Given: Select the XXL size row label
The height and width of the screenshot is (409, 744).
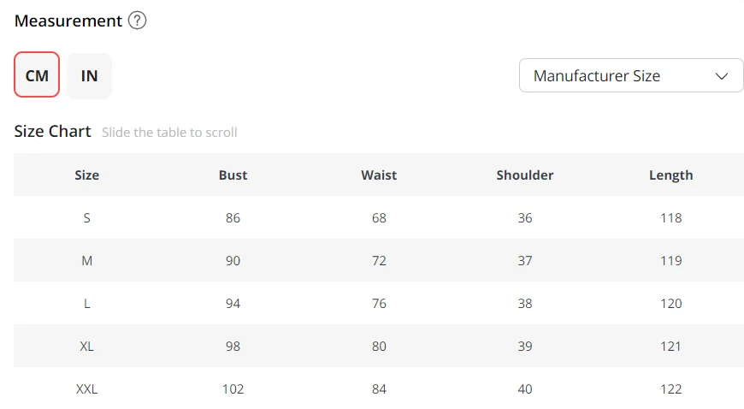Looking at the screenshot, I should click(x=87, y=388).
